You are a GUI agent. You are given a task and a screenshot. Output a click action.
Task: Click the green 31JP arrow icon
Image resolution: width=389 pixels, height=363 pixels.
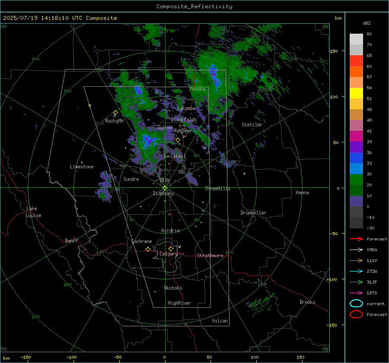[356, 282]
